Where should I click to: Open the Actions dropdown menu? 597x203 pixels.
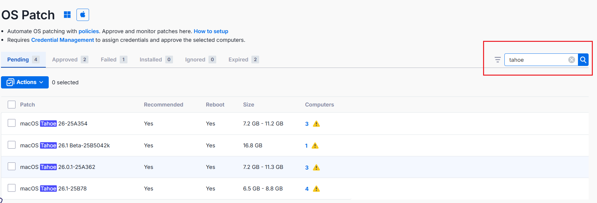(x=25, y=82)
